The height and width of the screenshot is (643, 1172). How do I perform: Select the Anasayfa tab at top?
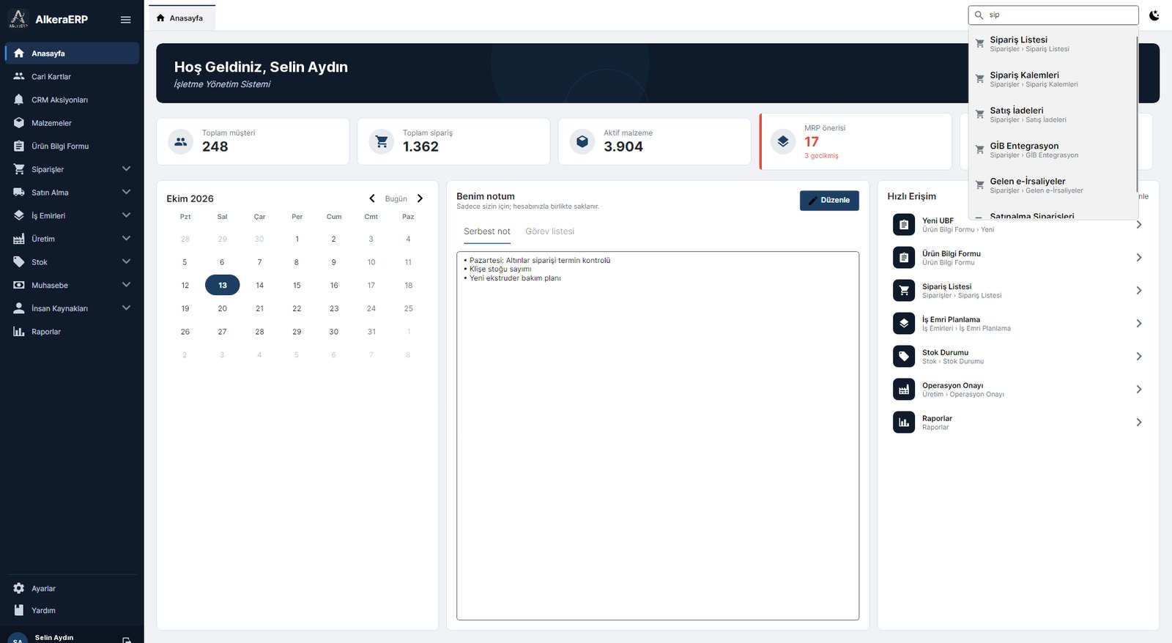pos(182,18)
